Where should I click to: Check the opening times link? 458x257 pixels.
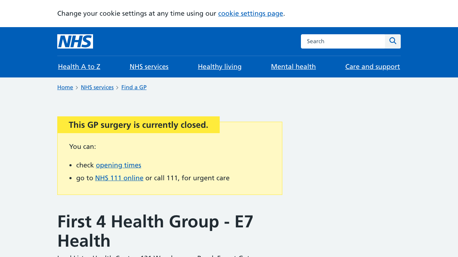tap(118, 165)
